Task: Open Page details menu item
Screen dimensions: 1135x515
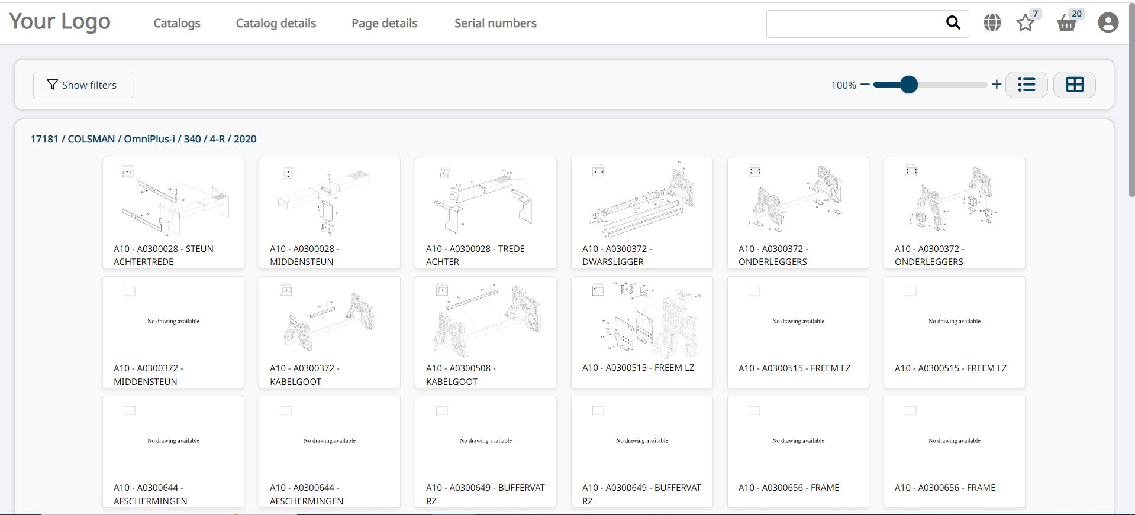Action: (x=384, y=23)
